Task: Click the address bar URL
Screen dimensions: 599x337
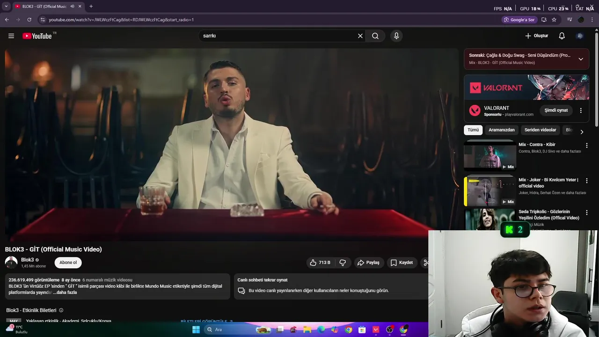Action: click(x=121, y=20)
